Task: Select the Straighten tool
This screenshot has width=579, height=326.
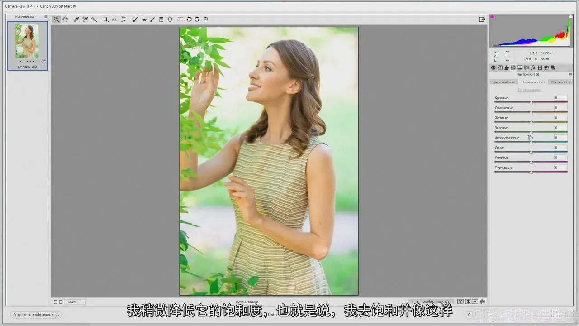Action: tap(114, 19)
